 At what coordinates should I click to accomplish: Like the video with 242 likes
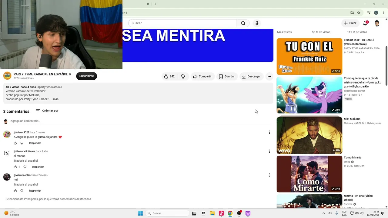(169, 76)
